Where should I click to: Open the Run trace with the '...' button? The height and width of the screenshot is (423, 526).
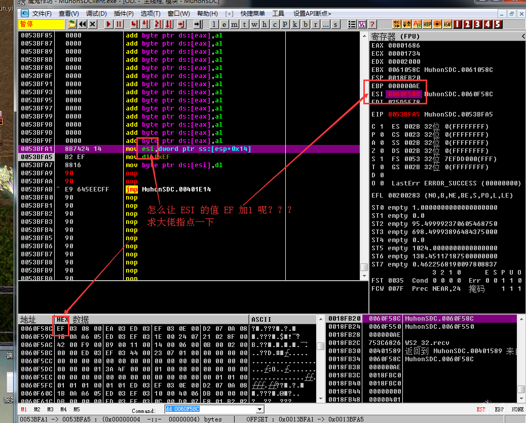[325, 24]
